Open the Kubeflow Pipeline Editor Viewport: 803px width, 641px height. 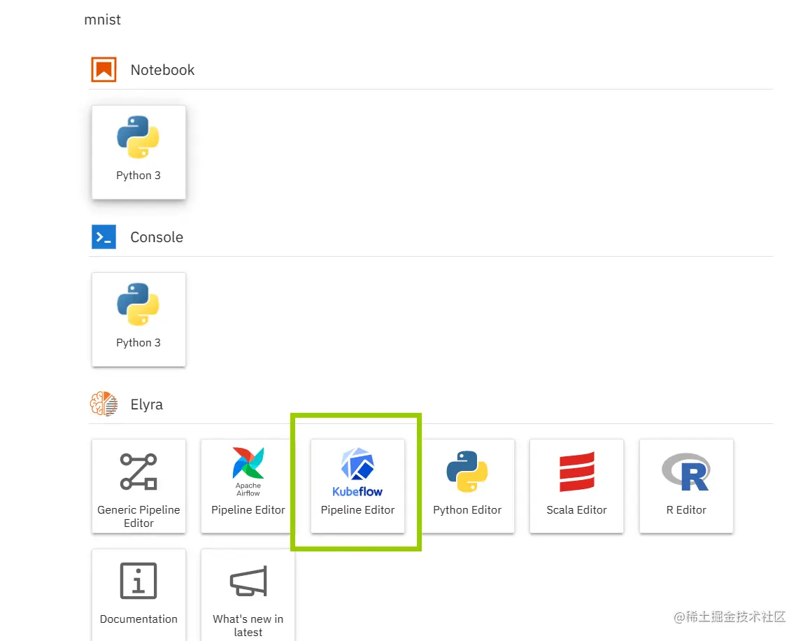tap(357, 486)
